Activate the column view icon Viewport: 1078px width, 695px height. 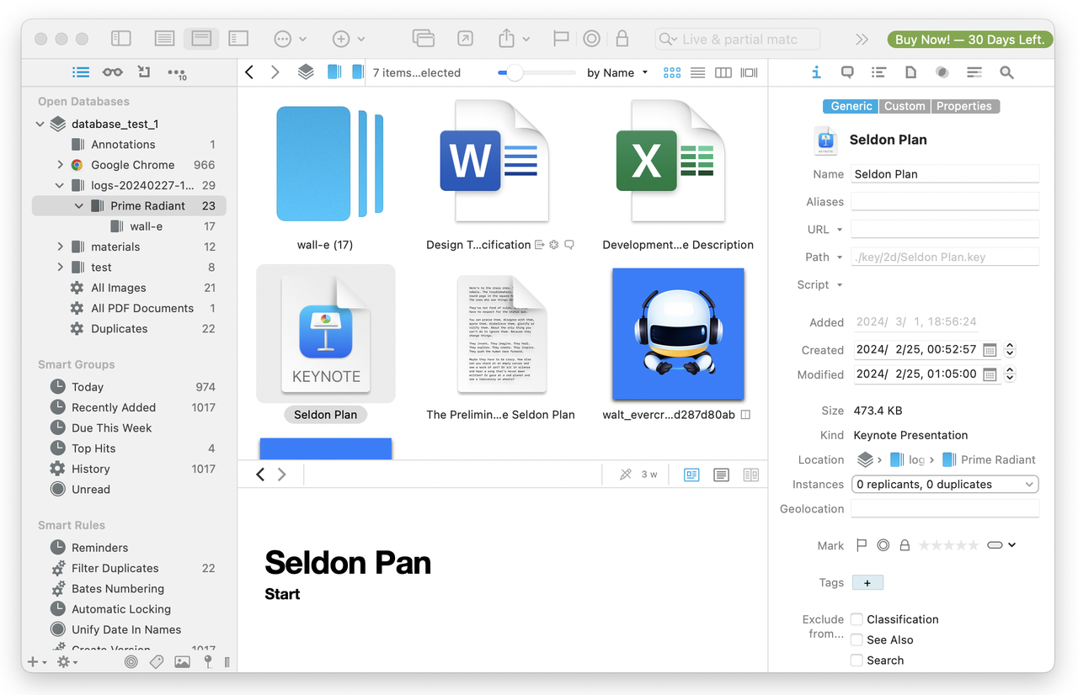tap(723, 72)
